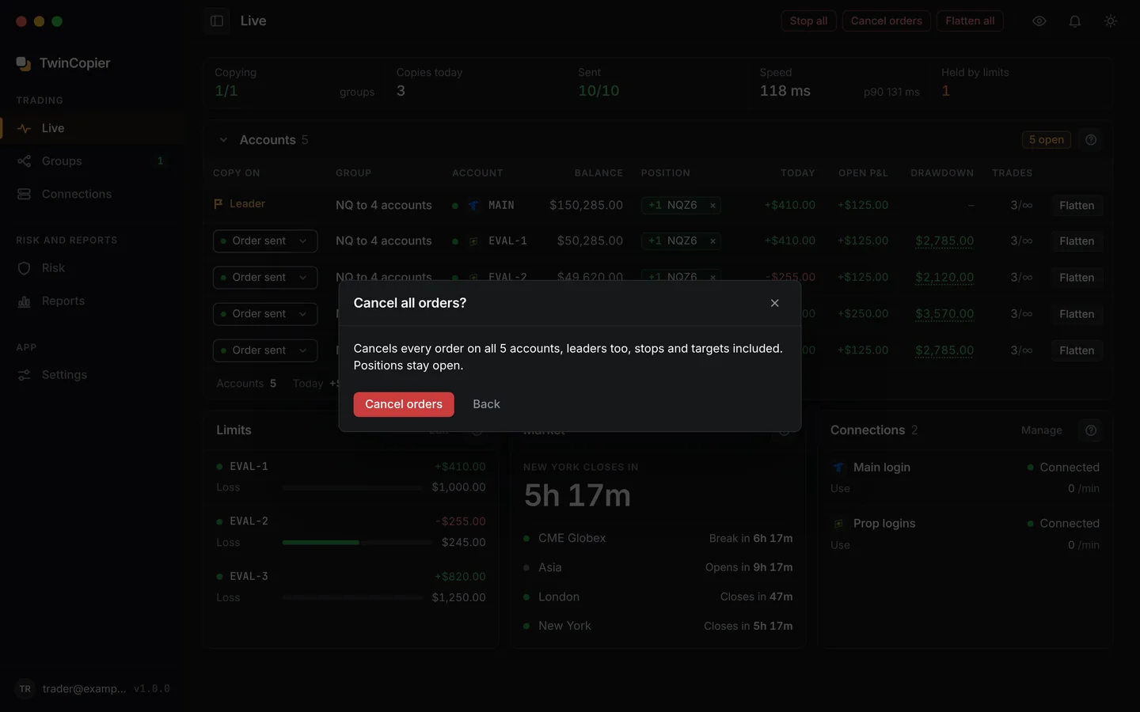1140x712 pixels.
Task: Click the EVAL-1 loss progress bar
Action: coord(352,488)
